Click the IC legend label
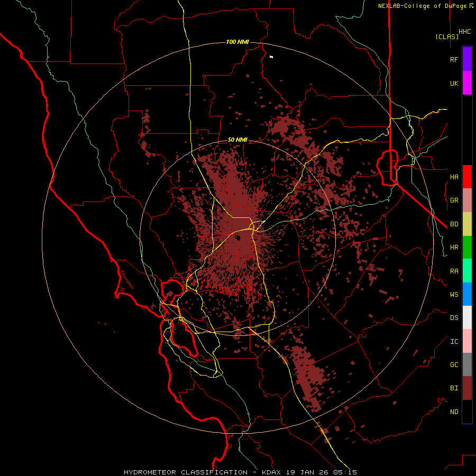Screen dimensions: 476x476 pyautogui.click(x=454, y=342)
